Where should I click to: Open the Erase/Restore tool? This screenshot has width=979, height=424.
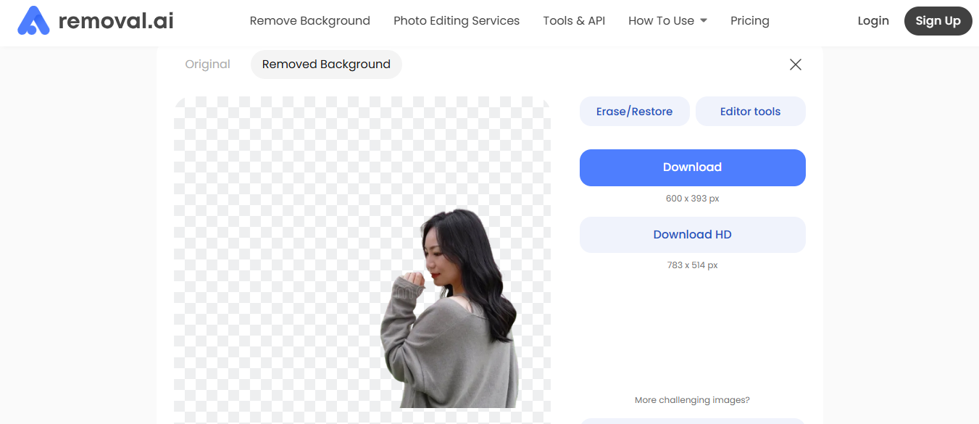(x=634, y=111)
